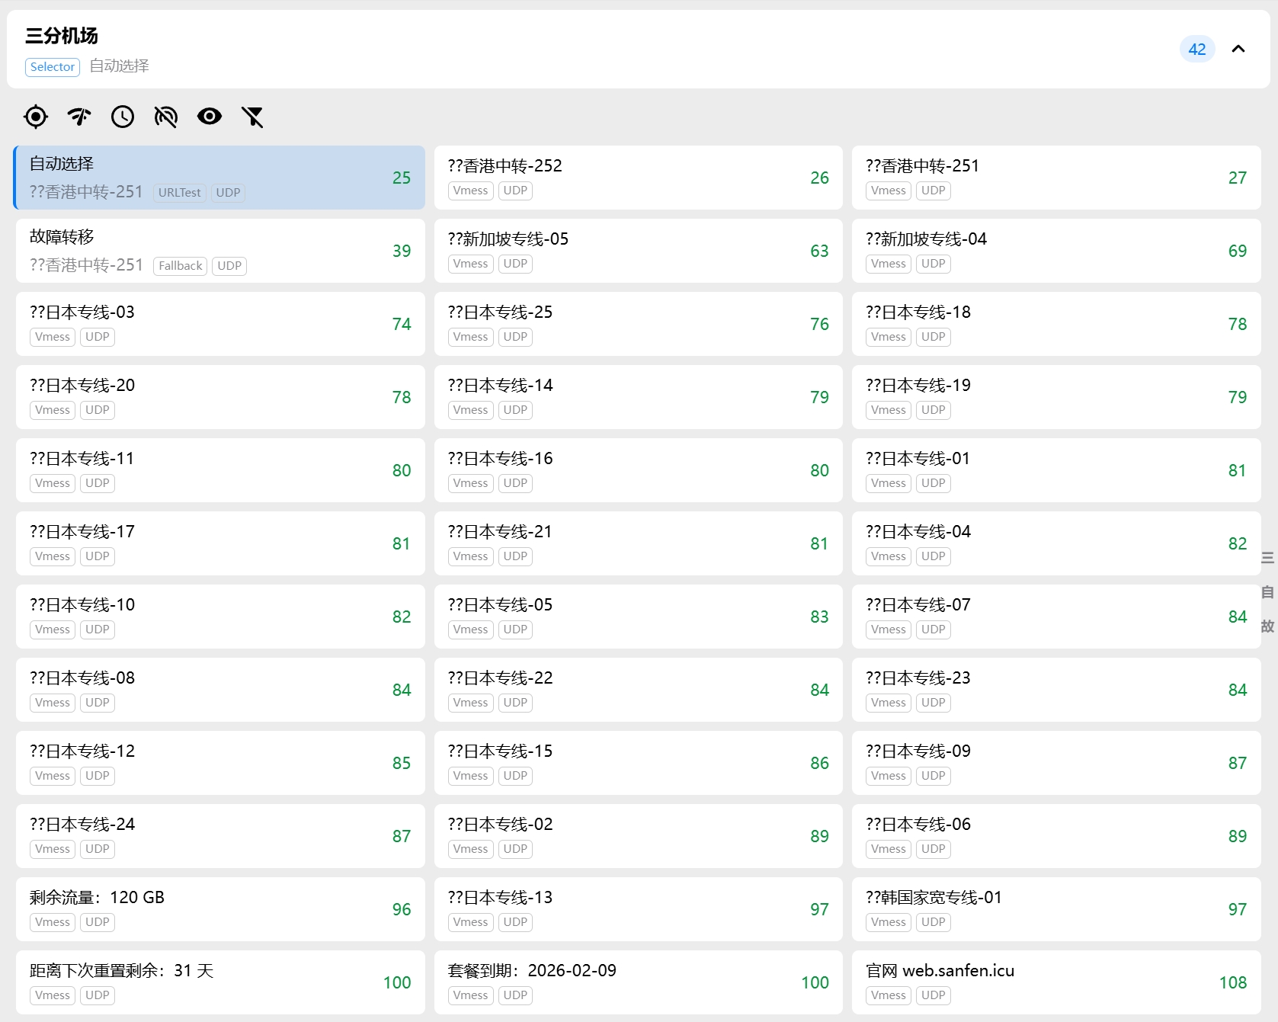Click the crossed-out signal test URL icon

(165, 117)
